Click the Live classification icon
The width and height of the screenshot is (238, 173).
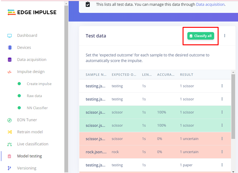(10, 144)
